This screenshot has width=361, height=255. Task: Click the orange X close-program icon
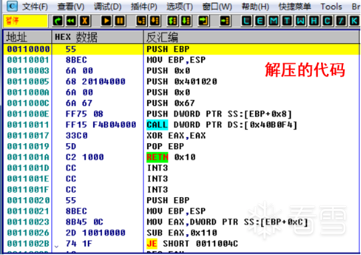click(85, 21)
